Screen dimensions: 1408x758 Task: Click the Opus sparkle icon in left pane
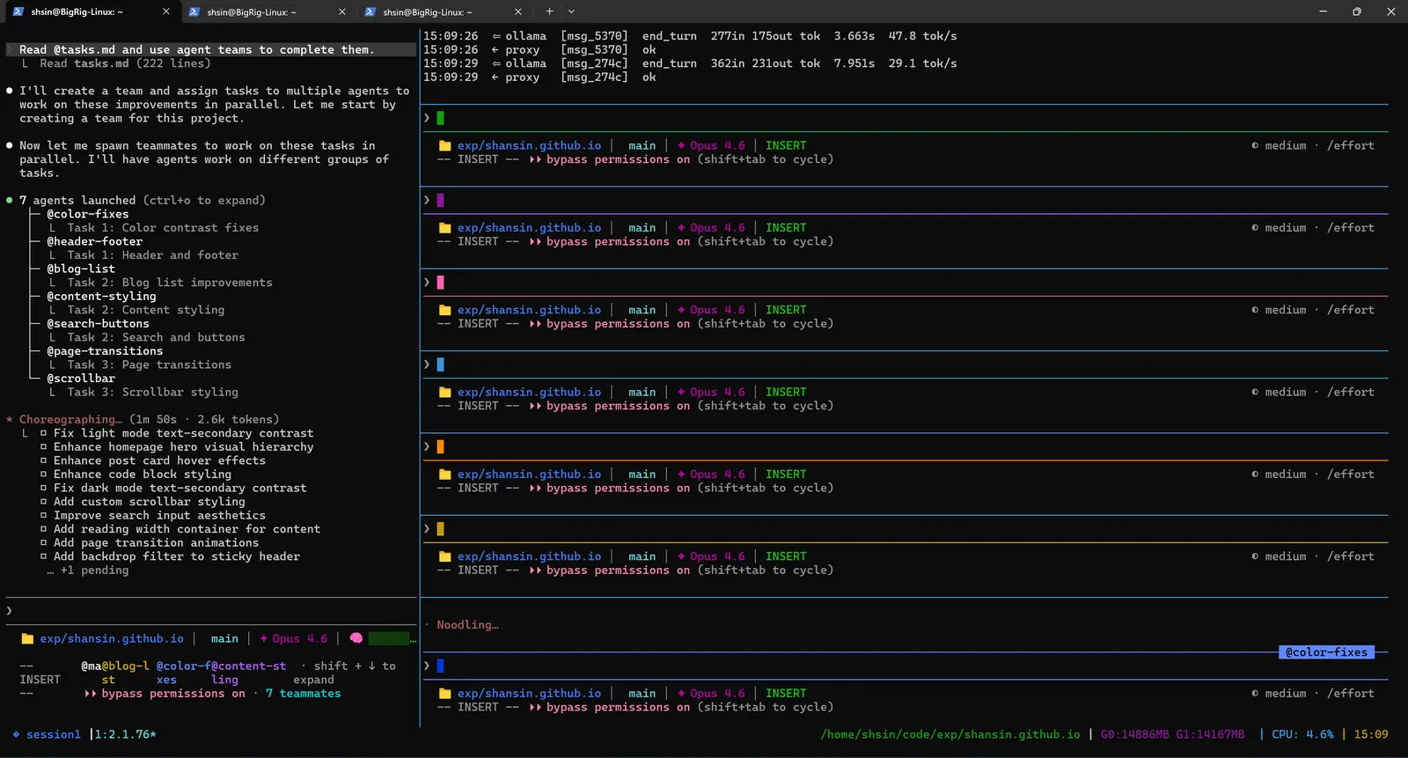pyautogui.click(x=264, y=639)
